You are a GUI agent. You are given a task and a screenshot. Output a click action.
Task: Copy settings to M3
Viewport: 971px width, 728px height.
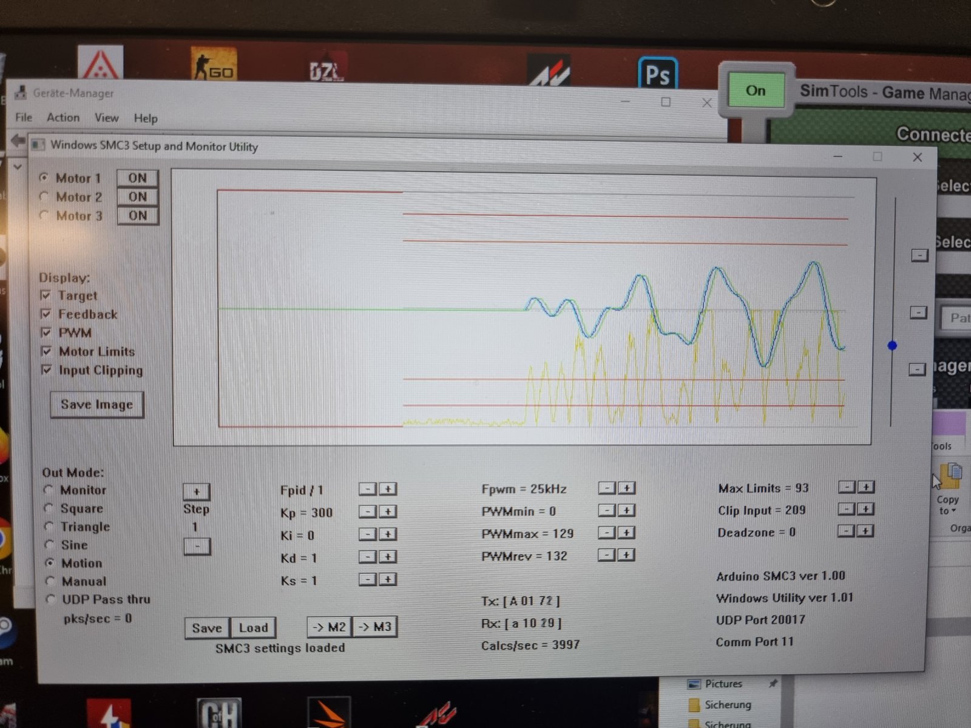click(x=375, y=627)
